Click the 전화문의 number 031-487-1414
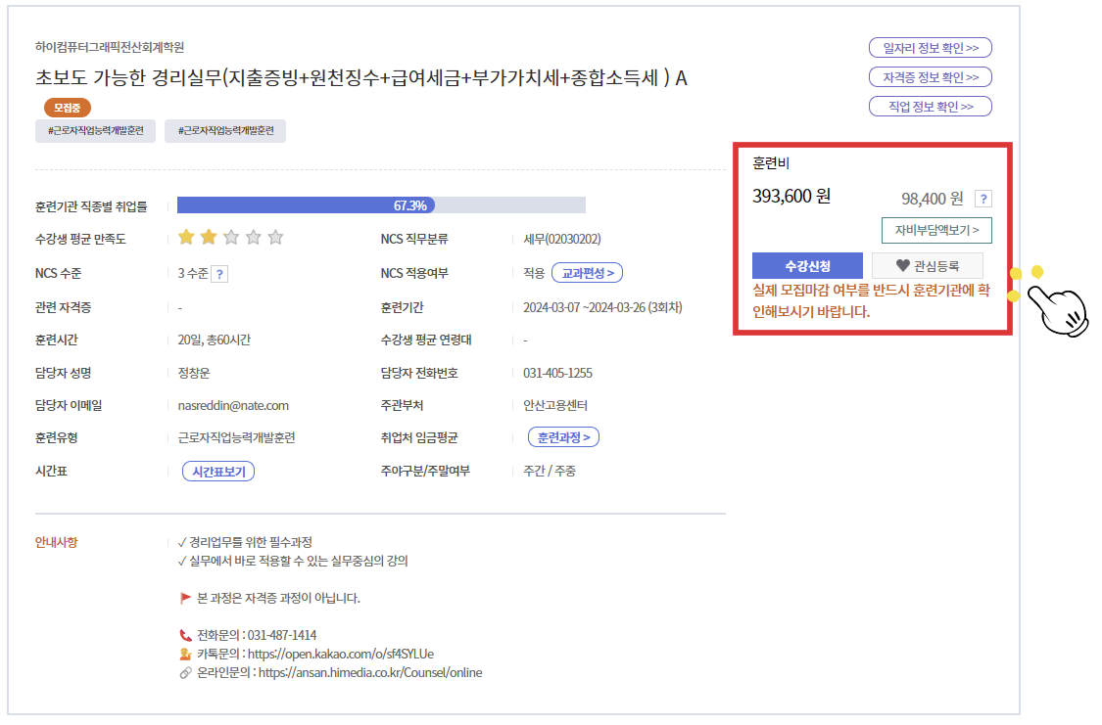 coord(282,635)
